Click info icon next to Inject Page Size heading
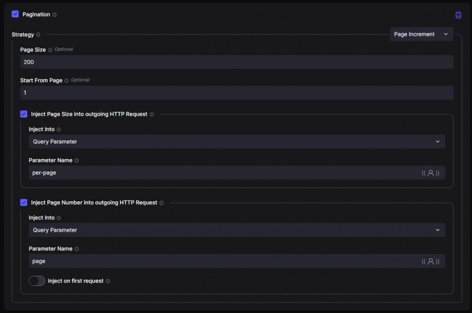472x313 pixels. tap(152, 114)
